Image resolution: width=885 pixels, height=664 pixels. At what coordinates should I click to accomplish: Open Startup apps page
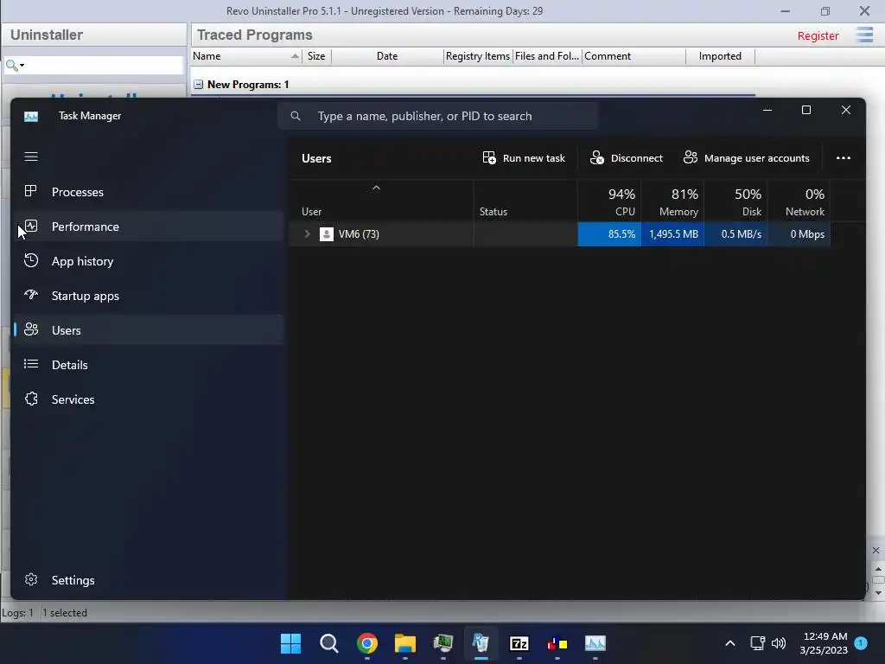tap(149, 296)
